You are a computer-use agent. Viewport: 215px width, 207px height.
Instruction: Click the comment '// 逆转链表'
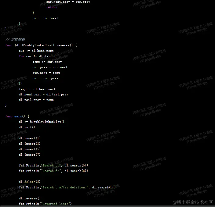[x=15, y=40]
